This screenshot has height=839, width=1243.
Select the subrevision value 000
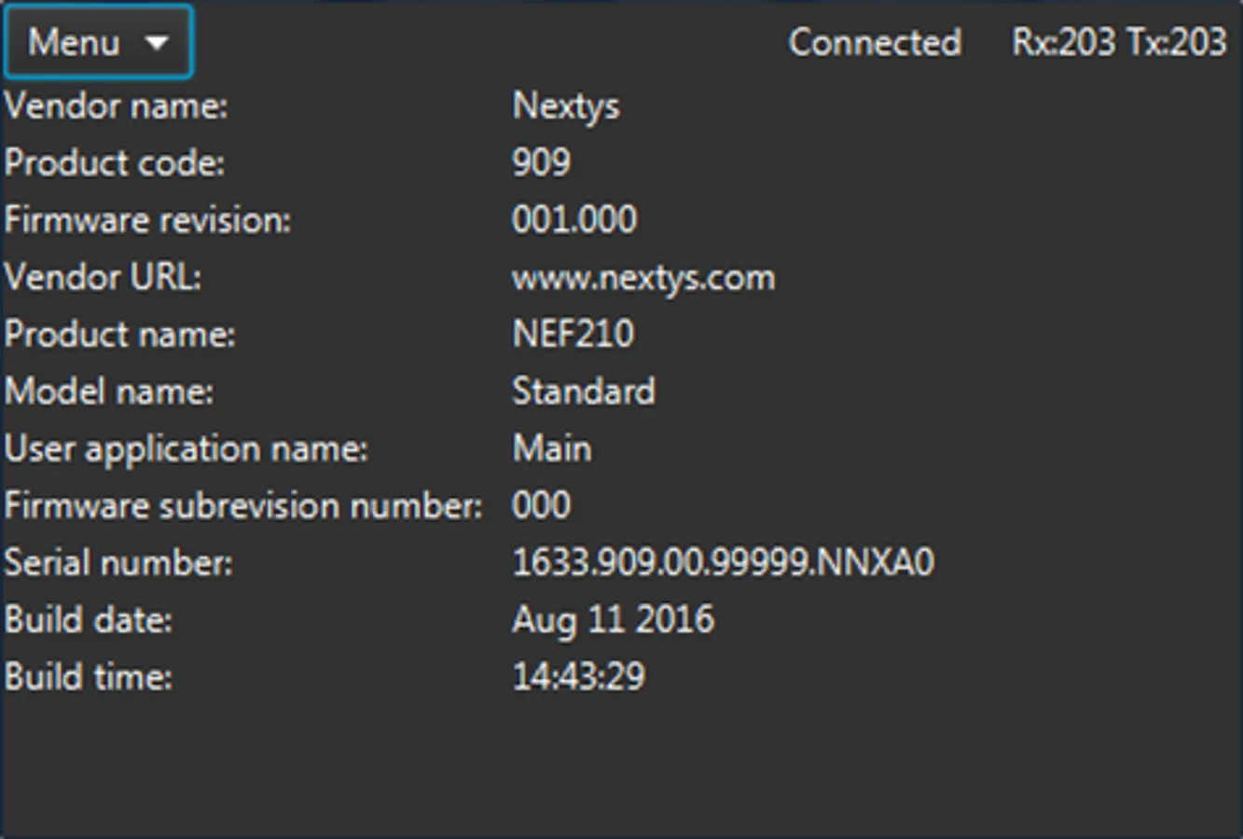(541, 505)
